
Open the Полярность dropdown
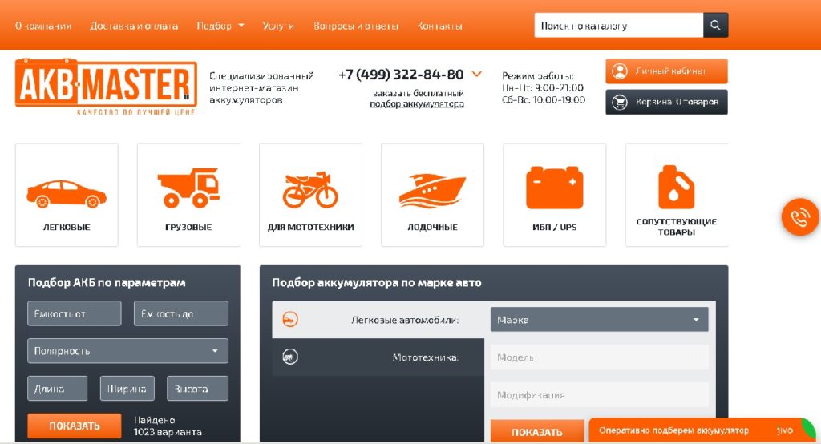coord(127,351)
